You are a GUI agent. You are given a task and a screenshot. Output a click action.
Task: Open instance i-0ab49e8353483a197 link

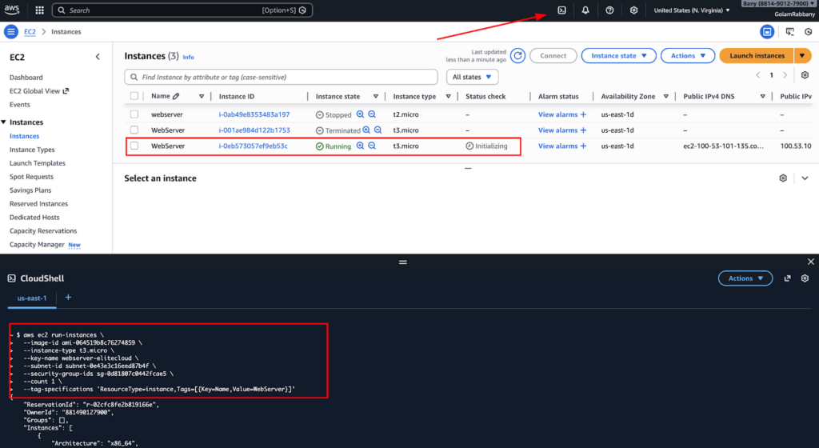[254, 114]
